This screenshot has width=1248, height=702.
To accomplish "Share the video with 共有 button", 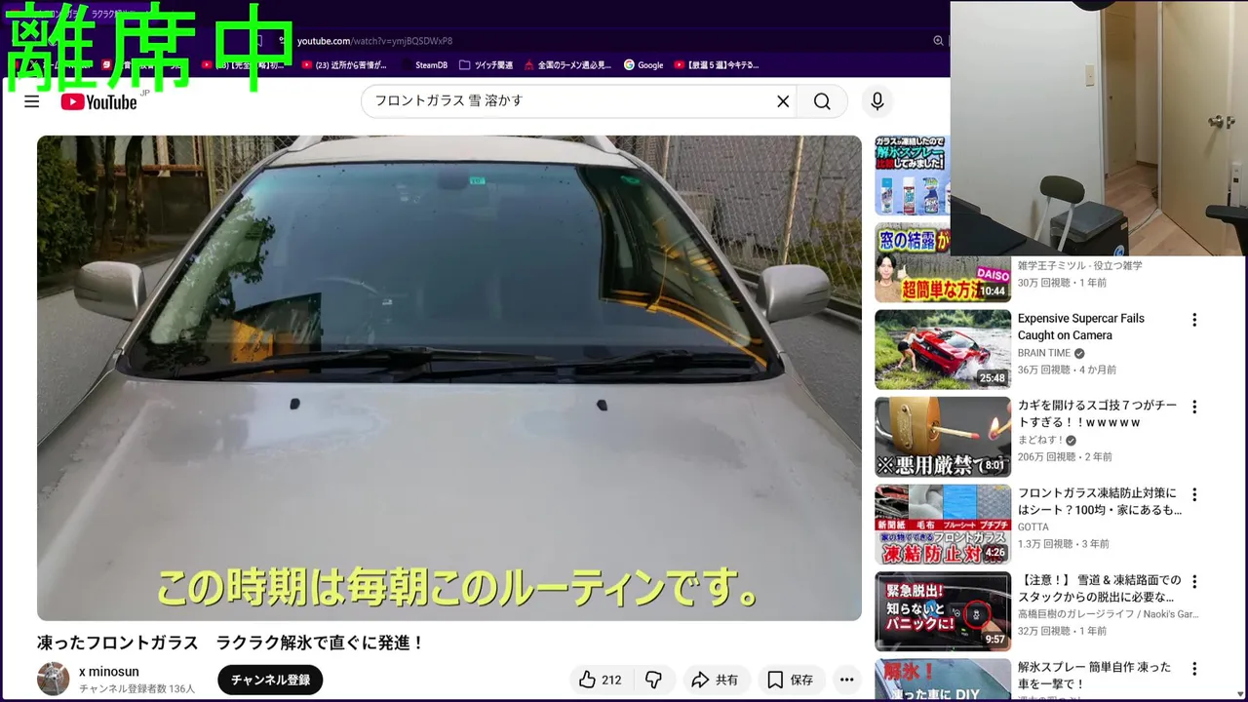I will tap(715, 680).
